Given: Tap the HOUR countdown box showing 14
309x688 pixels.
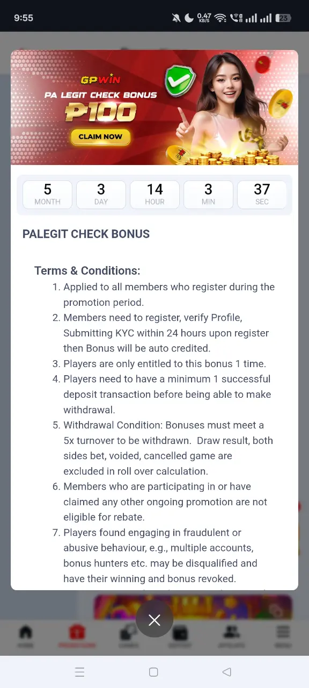Looking at the screenshot, I should [154, 194].
